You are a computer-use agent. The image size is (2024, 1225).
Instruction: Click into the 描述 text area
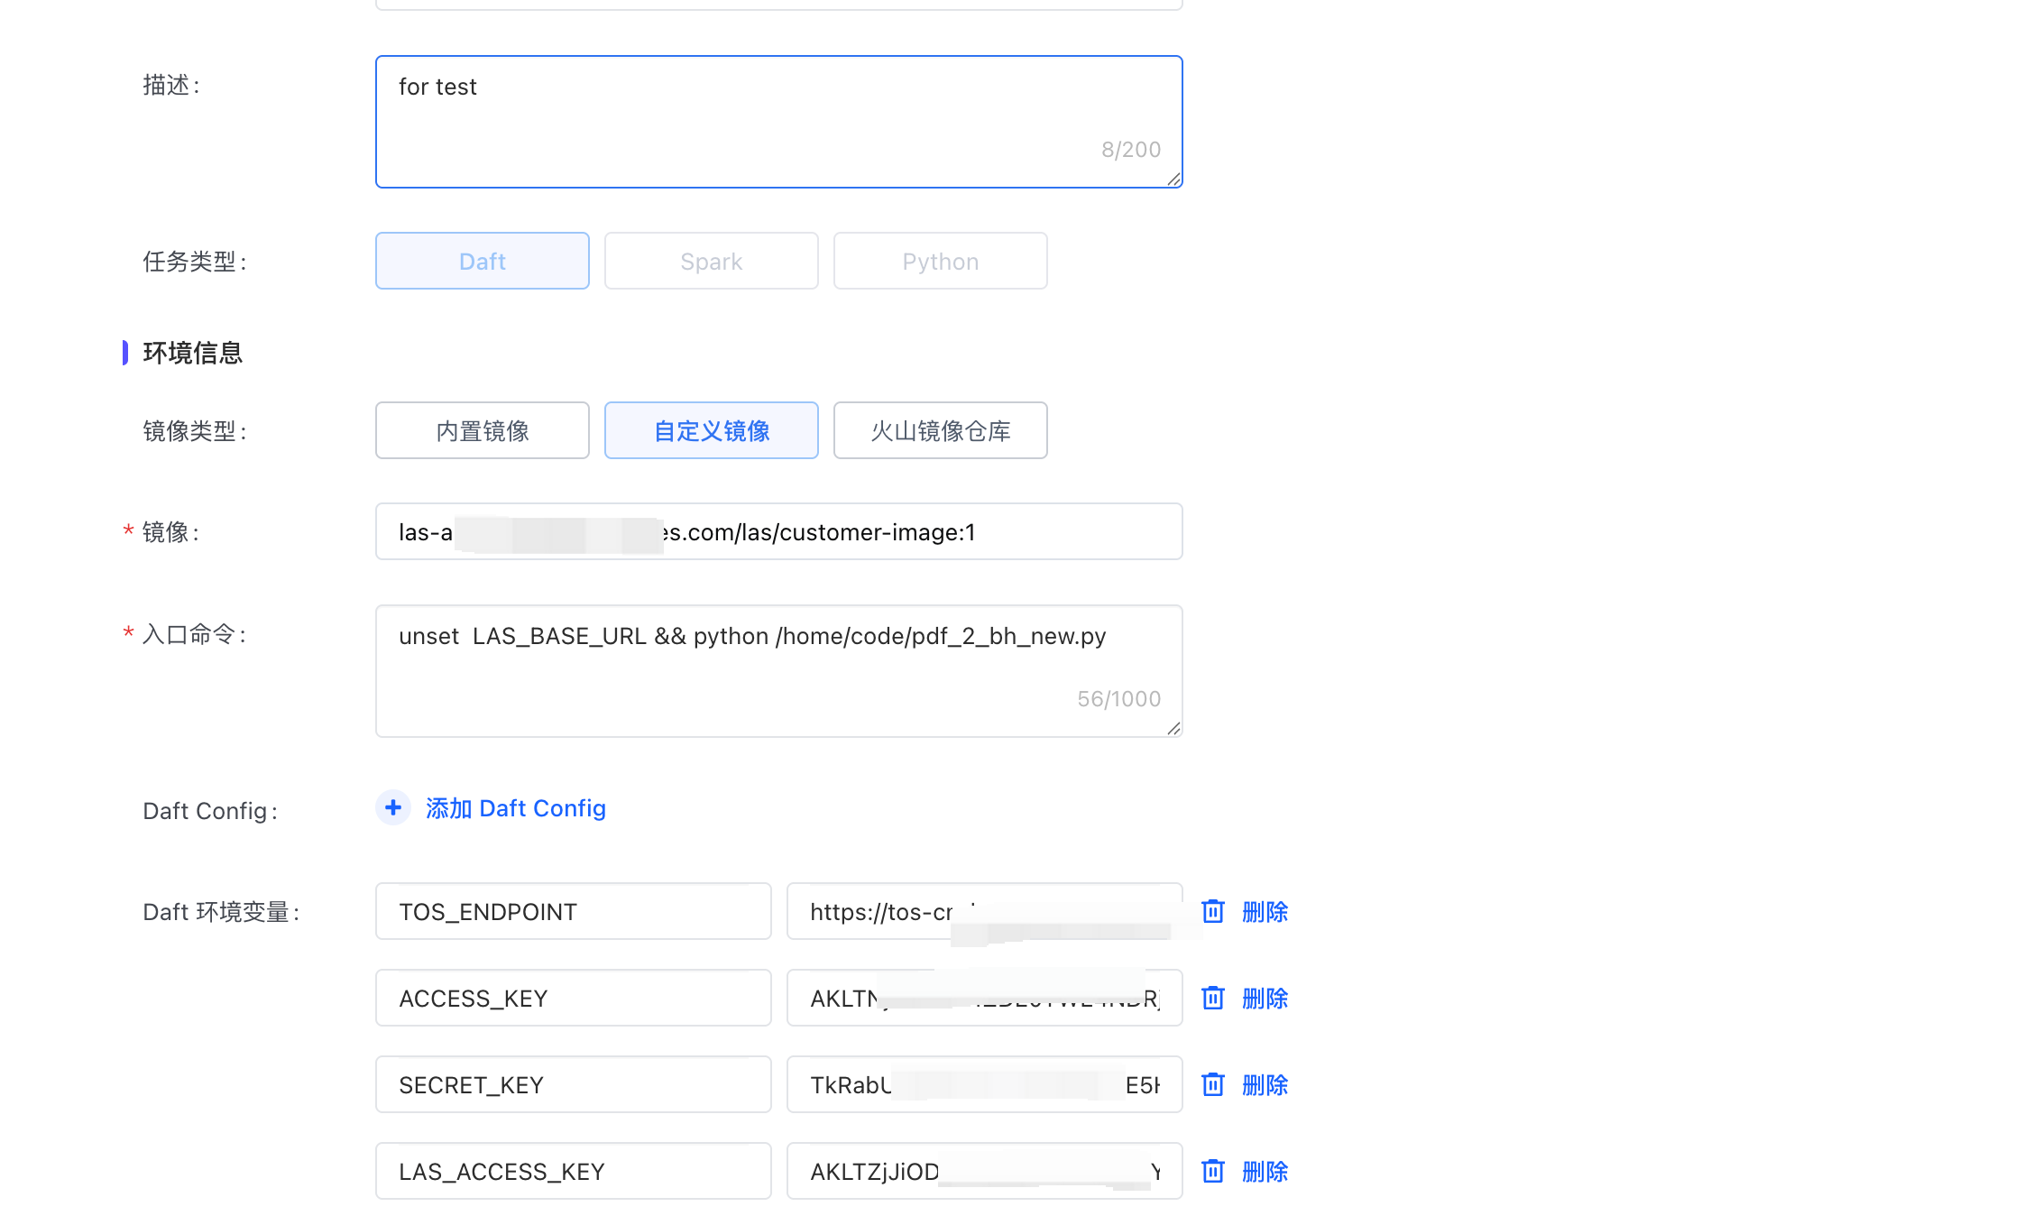[777, 122]
